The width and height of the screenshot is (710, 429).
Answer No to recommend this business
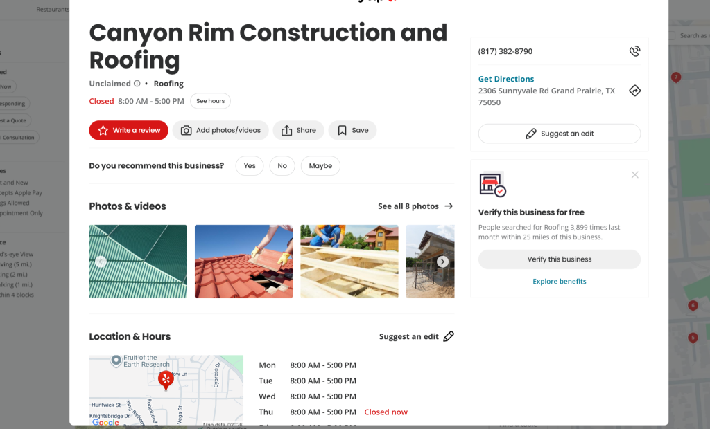pyautogui.click(x=282, y=166)
